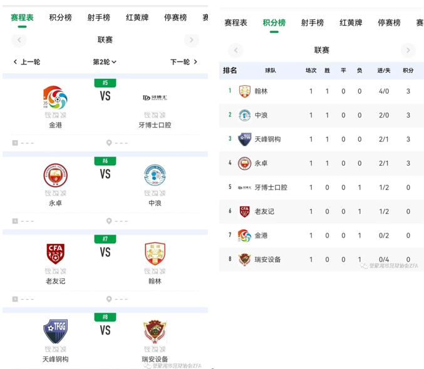Click the 翰林 team logo in match #7
This screenshot has width=424, height=369.
pos(155,254)
